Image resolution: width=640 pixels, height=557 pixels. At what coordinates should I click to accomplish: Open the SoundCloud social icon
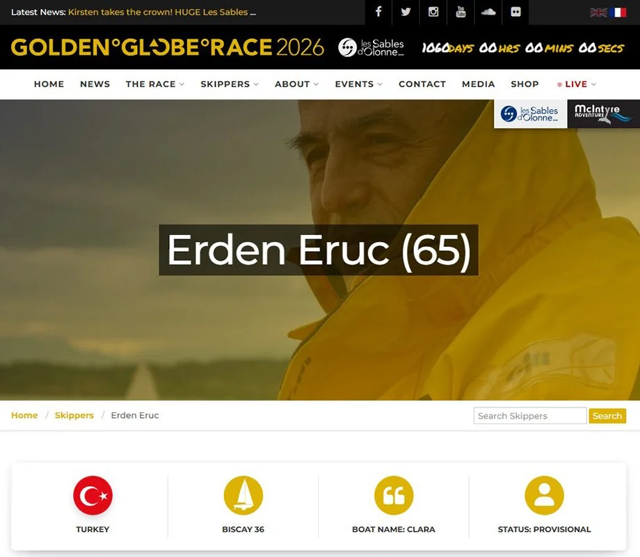(x=488, y=12)
